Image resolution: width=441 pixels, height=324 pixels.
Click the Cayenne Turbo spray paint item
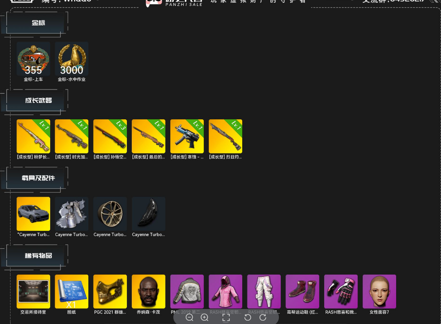pyautogui.click(x=72, y=214)
